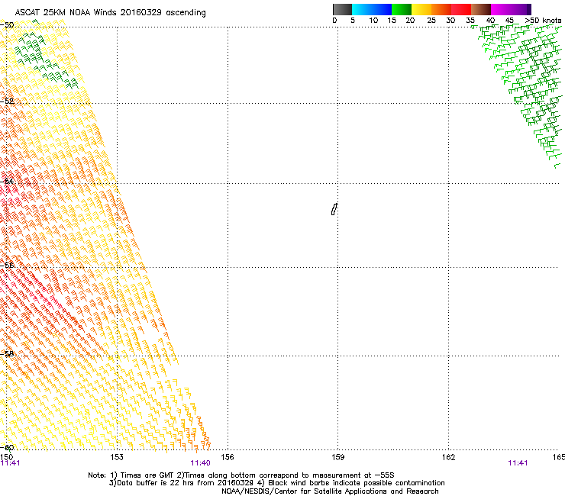Click 'Black wind barbs indicate possible contamination' note

pos(357,483)
